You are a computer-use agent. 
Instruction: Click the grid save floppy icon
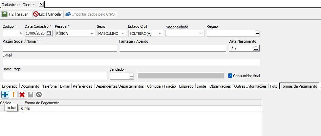(30, 95)
